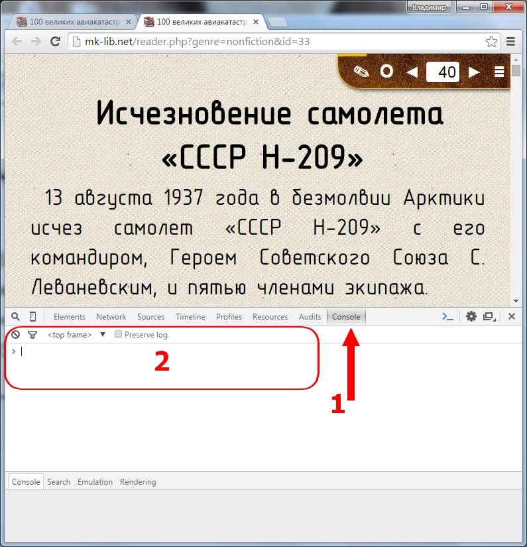This screenshot has height=547, width=527.
Task: Open Chrome's main hamburger menu
Action: coord(511,42)
